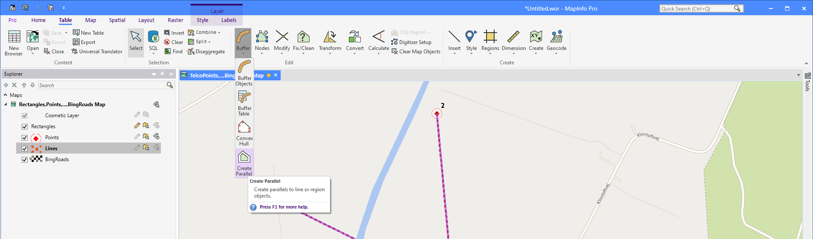Choose Create Parallel from the dropdown
813x239 pixels.
coord(244,163)
